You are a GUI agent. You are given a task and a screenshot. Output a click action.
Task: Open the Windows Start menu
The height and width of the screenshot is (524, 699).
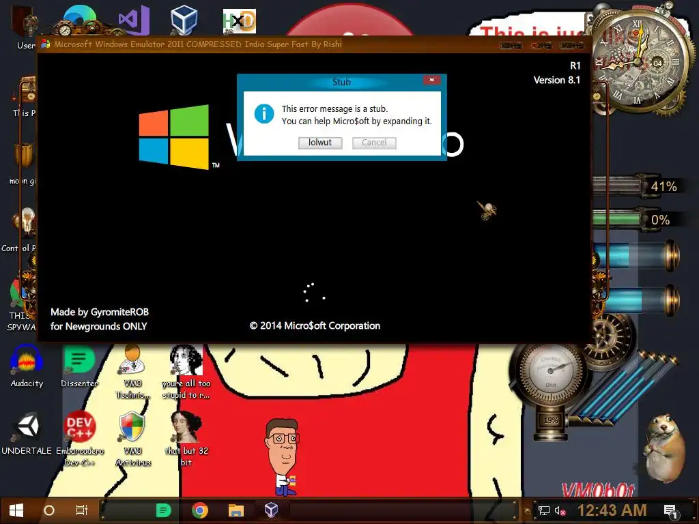point(16,510)
